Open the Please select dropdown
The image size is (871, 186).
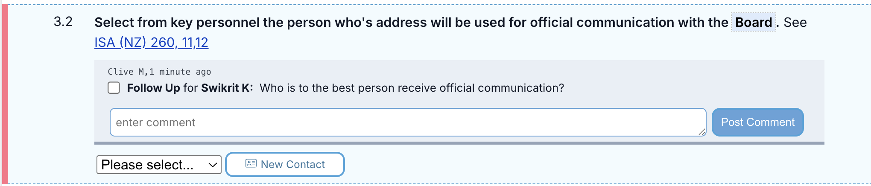click(159, 165)
